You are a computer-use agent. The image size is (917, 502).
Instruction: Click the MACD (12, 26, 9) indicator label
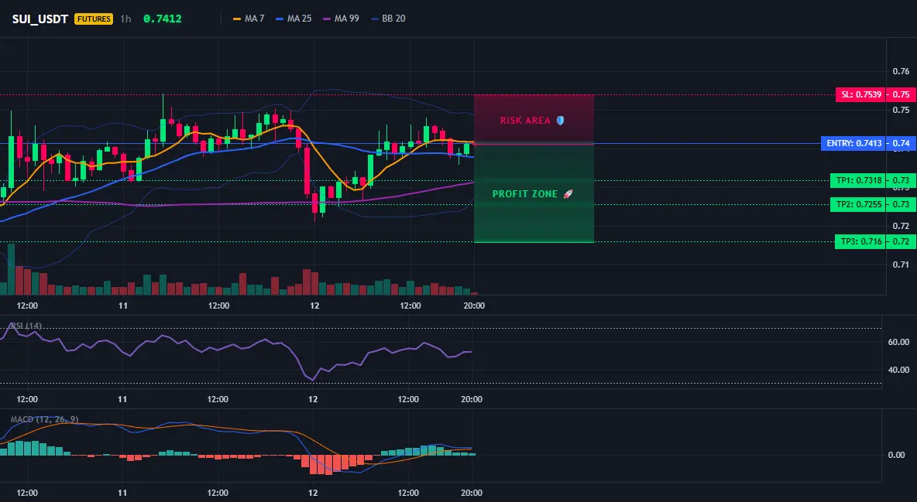[x=44, y=419]
